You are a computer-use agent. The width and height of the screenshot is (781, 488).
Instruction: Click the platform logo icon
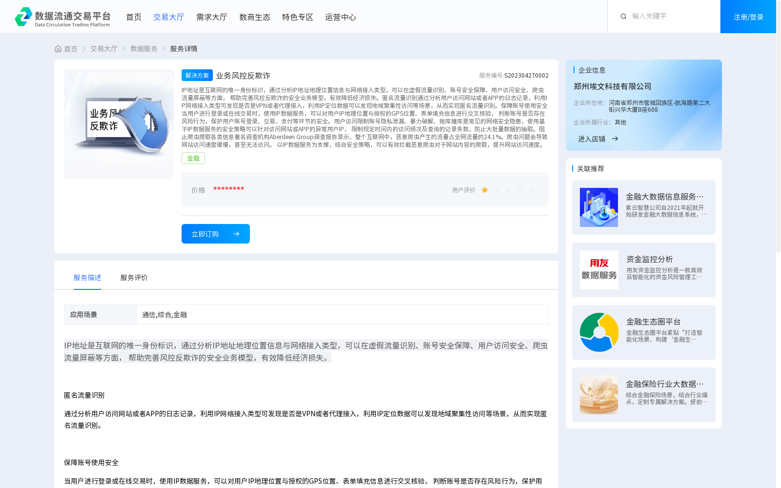(23, 17)
